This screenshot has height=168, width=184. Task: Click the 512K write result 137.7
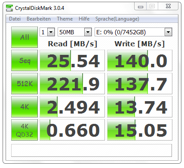click(x=140, y=84)
